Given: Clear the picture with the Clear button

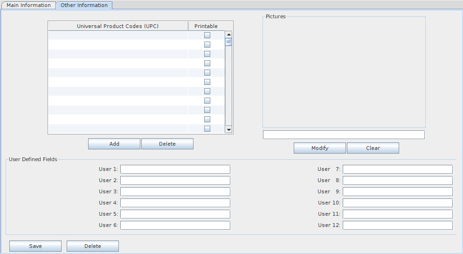Looking at the screenshot, I should point(373,148).
